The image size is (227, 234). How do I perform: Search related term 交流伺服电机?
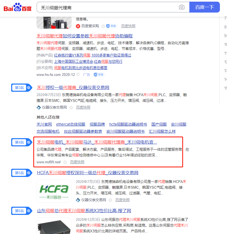48,132
